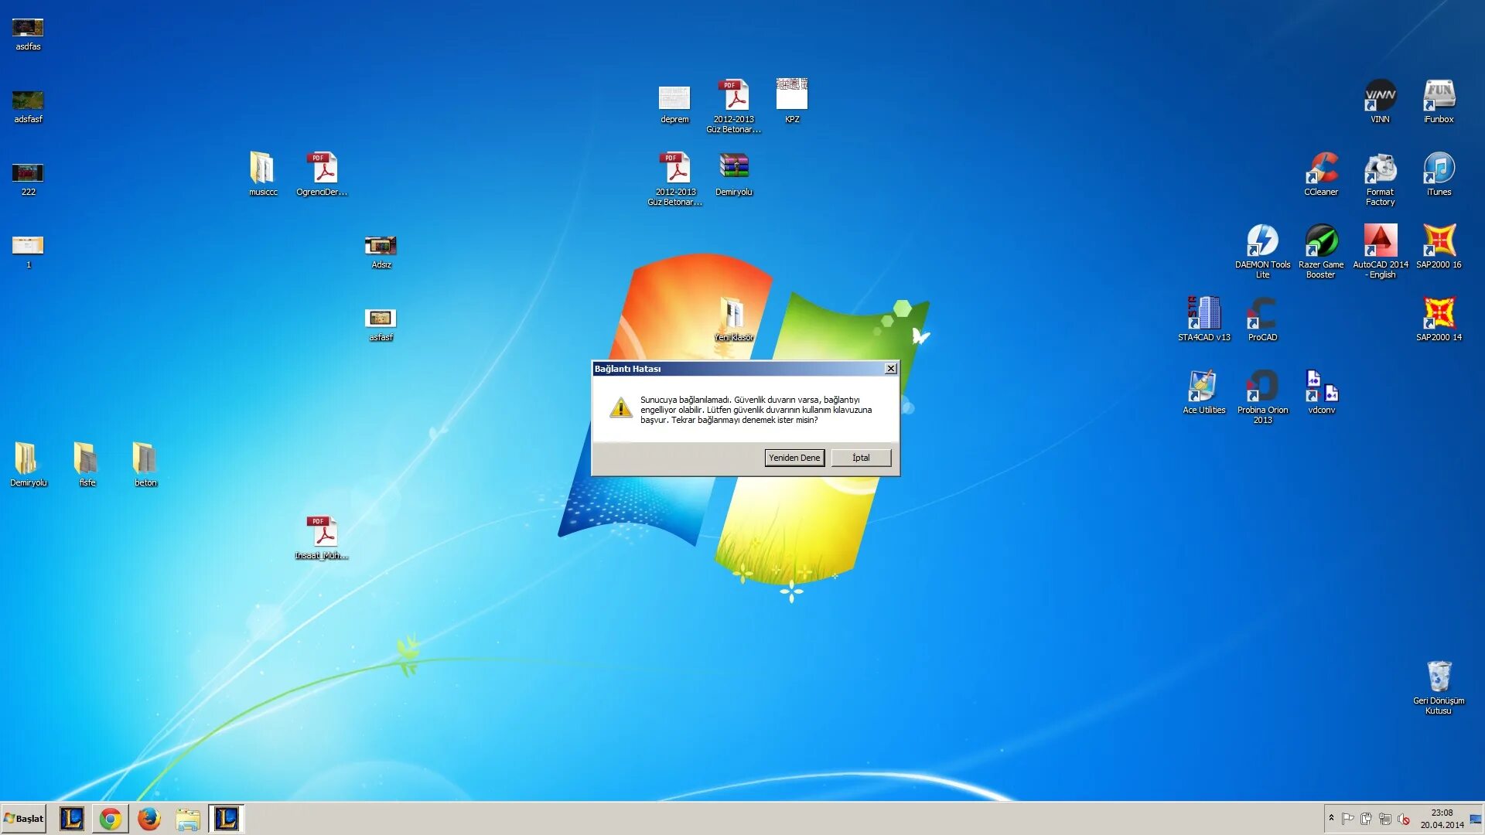Open DAEMON Tools Lite shortcut

(x=1262, y=241)
